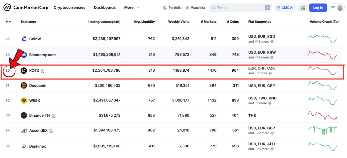Open the DigiFinex exchange name link
The image size is (347, 158).
(x=38, y=146)
